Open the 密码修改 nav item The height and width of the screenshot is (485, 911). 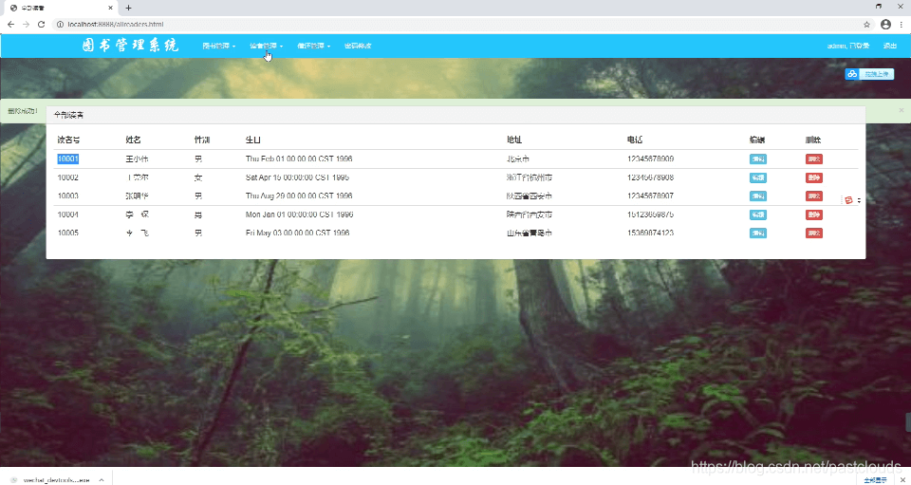pos(358,46)
